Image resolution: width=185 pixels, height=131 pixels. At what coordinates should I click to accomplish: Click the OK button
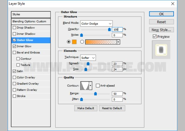(161, 14)
